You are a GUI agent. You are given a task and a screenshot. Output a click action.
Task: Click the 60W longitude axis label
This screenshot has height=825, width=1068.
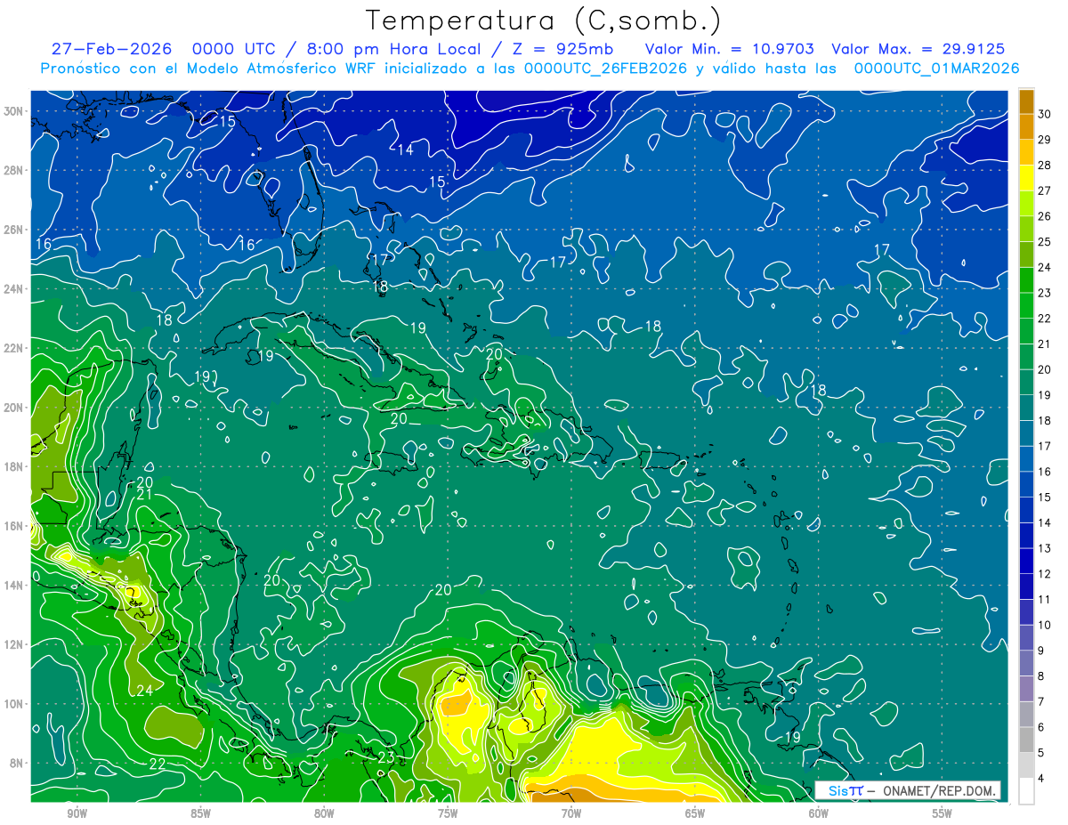819,813
